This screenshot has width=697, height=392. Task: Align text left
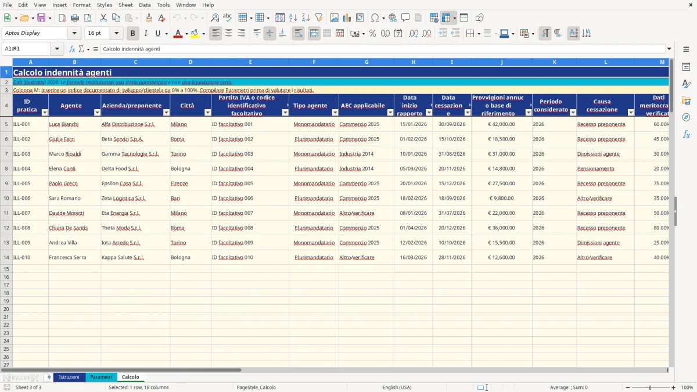(x=215, y=34)
